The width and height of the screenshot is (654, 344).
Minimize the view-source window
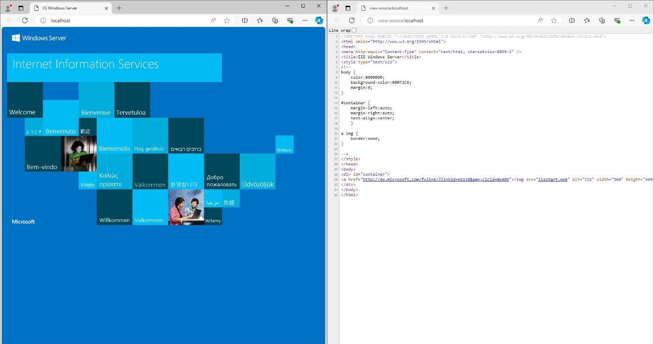(615, 6)
